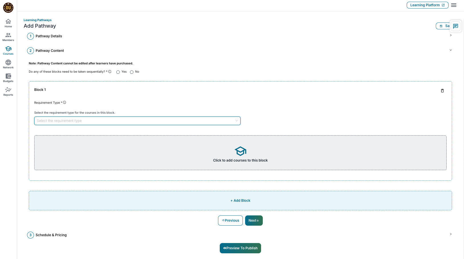Open the requirement type dropdown
Screen dimensions: 464x259
pyautogui.click(x=137, y=121)
